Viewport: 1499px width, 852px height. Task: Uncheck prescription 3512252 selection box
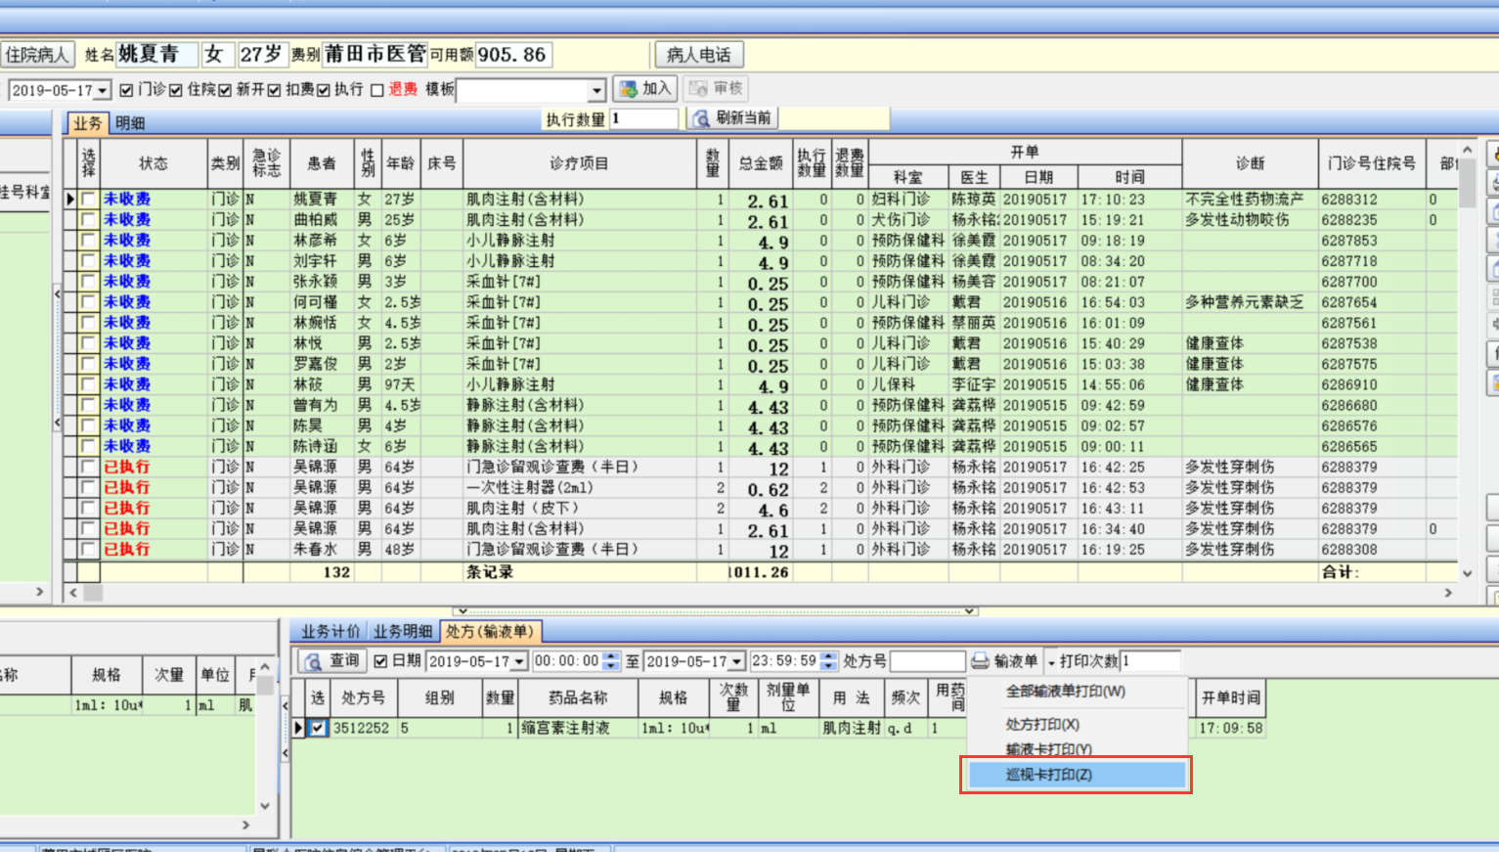[x=318, y=728]
